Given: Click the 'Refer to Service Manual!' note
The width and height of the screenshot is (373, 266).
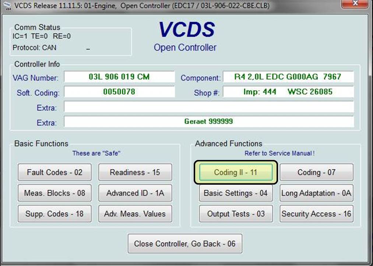Looking at the screenshot, I should [x=279, y=153].
